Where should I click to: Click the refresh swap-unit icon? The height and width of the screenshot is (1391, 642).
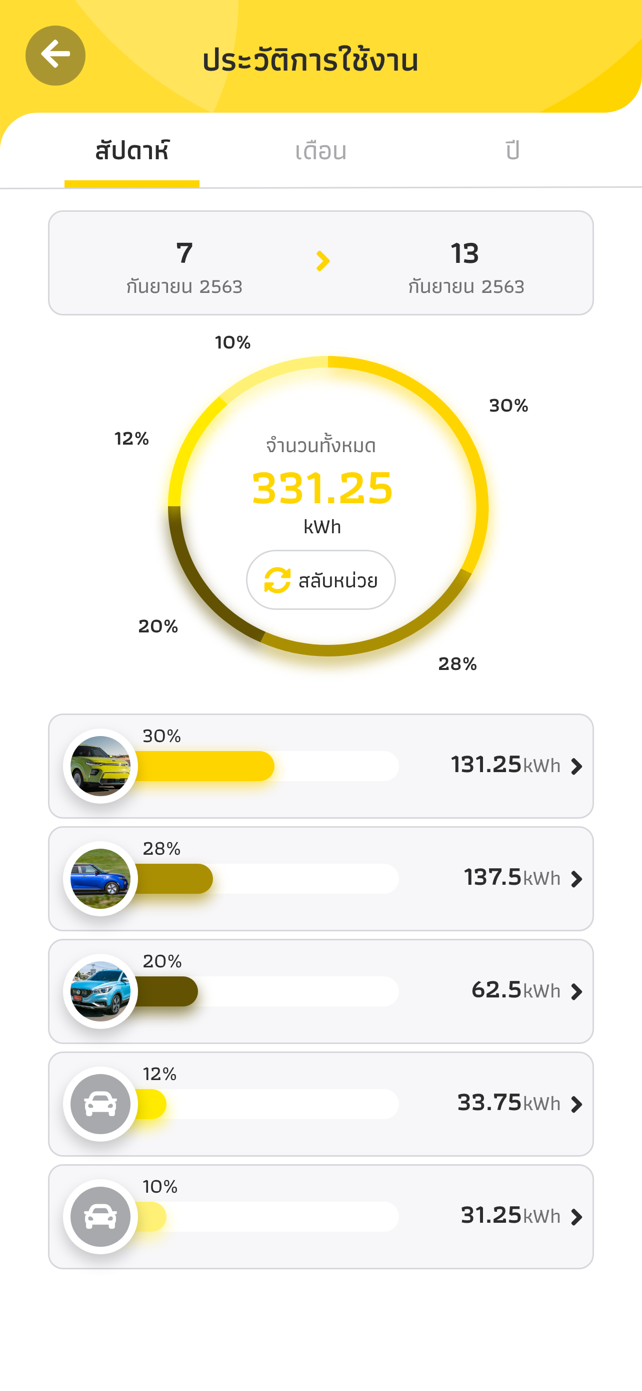(277, 580)
